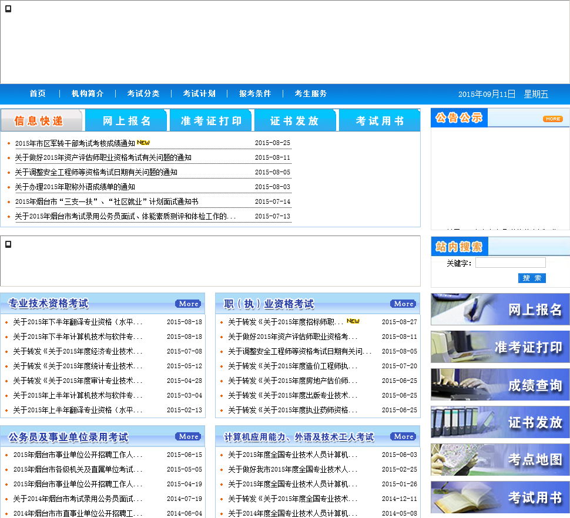Viewport: 570px width, 518px height.
Task: Open 关于2015年度全国专业技术人员计算机 link dated 2015-06-03
Action: pyautogui.click(x=293, y=455)
